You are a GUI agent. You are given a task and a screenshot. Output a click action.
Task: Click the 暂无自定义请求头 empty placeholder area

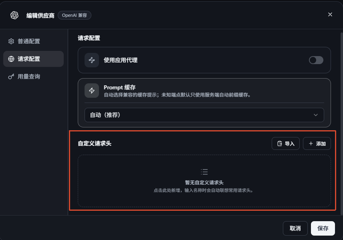tap(204, 181)
